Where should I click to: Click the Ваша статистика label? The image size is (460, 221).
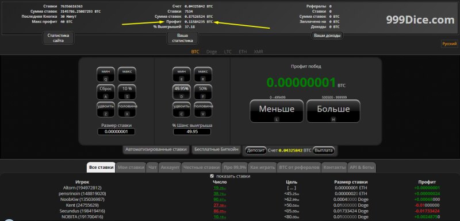(x=182, y=38)
